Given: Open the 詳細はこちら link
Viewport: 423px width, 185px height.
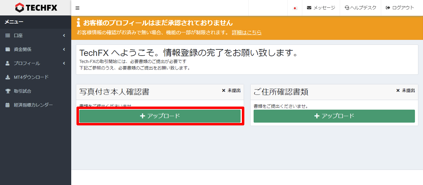Looking at the screenshot, I should (246, 32).
